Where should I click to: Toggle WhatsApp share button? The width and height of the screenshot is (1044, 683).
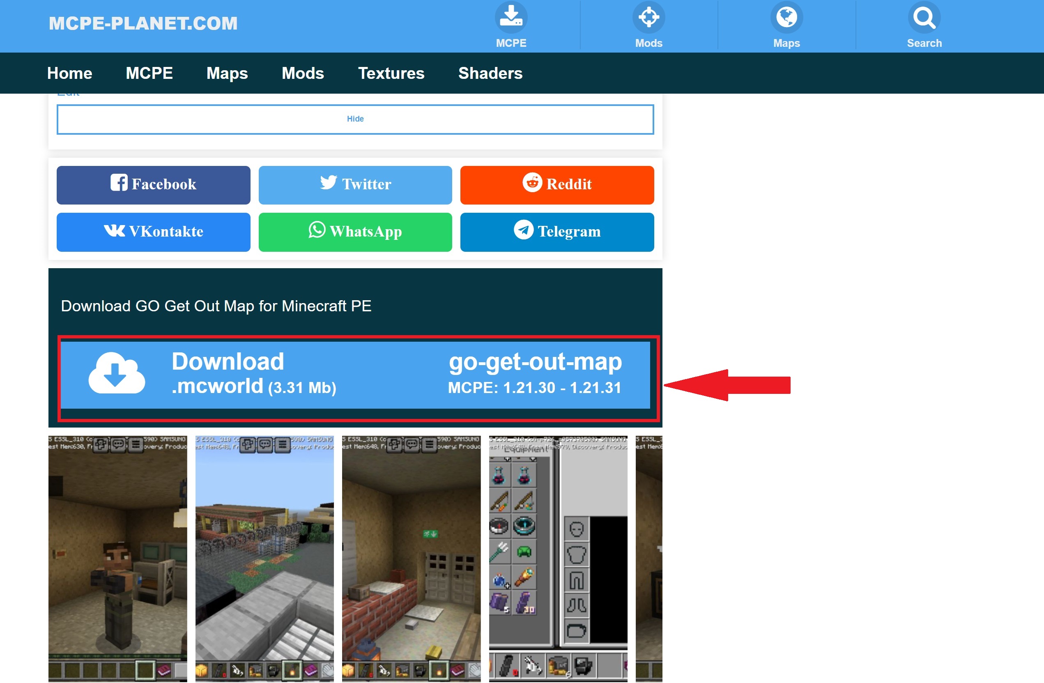point(355,231)
